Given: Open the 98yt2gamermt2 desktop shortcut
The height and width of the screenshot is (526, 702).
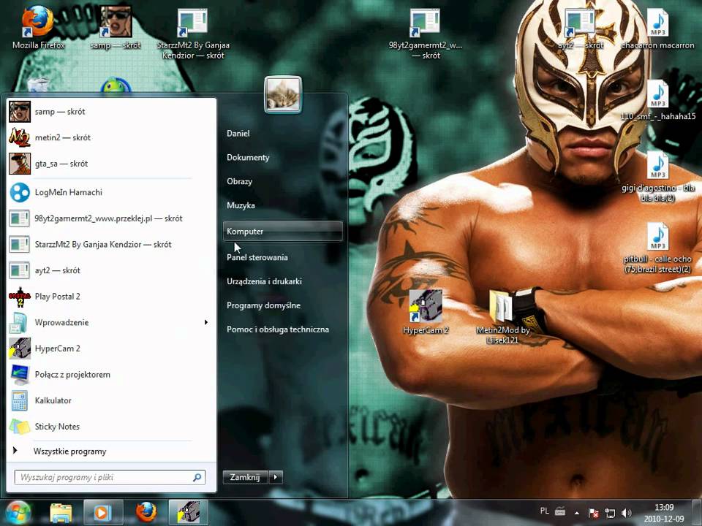Looking at the screenshot, I should pyautogui.click(x=426, y=34).
